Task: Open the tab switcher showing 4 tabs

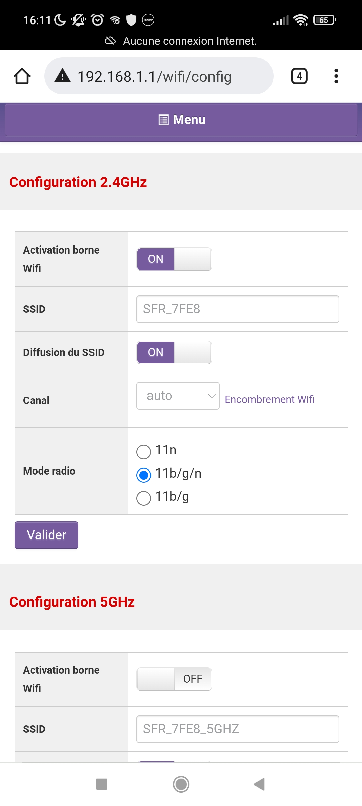Action: 299,76
